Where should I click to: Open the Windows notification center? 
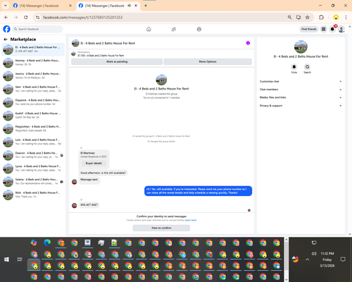pyautogui.click(x=343, y=259)
